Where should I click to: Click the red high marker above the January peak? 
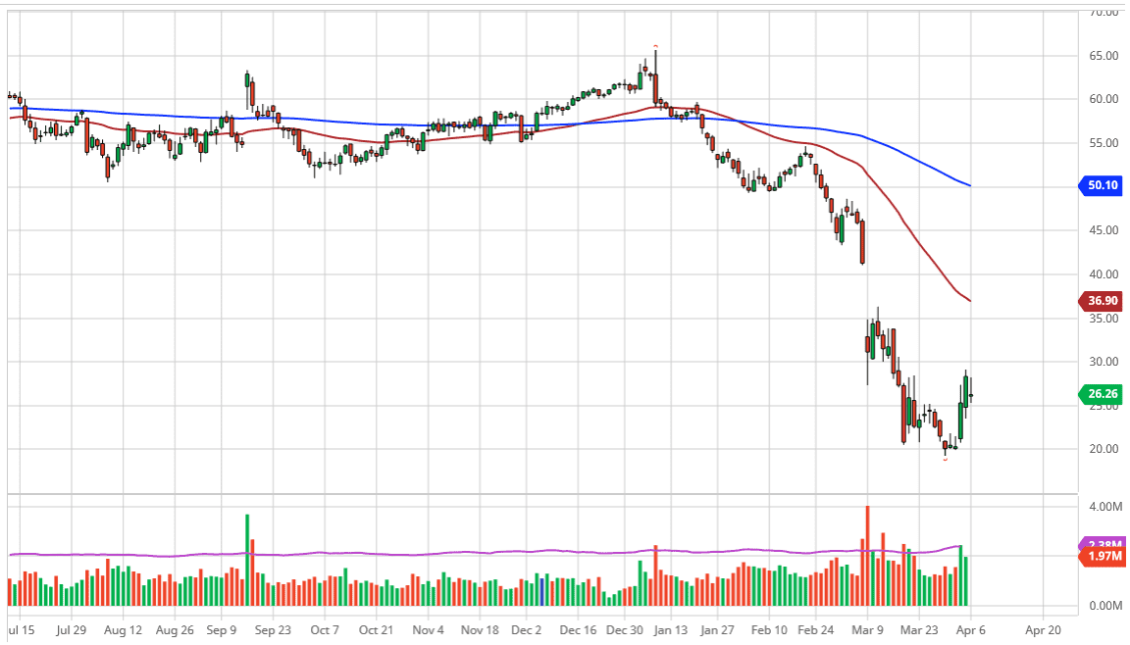(x=655, y=45)
